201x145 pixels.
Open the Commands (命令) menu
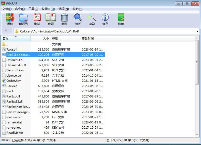coord(20,9)
